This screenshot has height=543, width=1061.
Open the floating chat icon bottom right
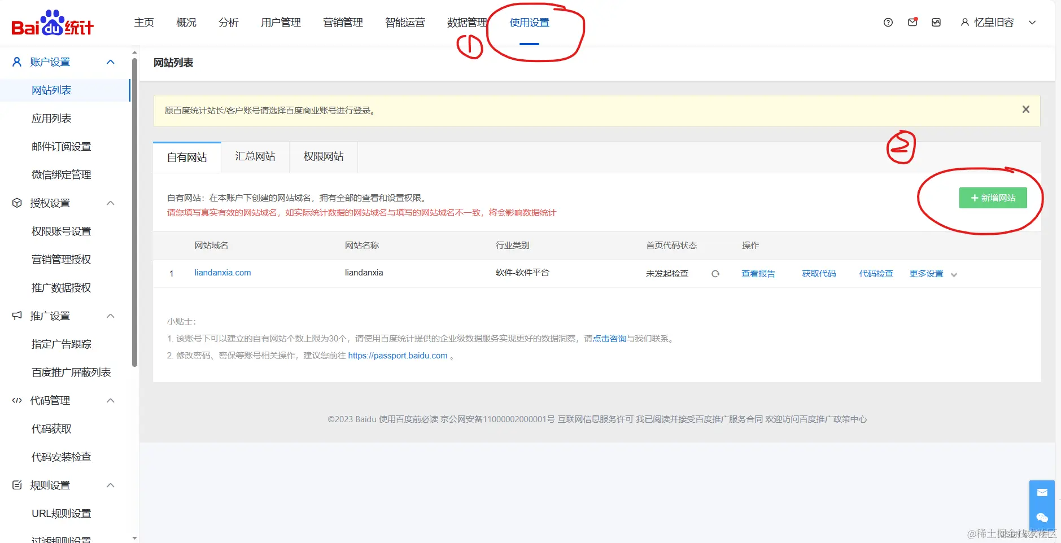(x=1042, y=518)
